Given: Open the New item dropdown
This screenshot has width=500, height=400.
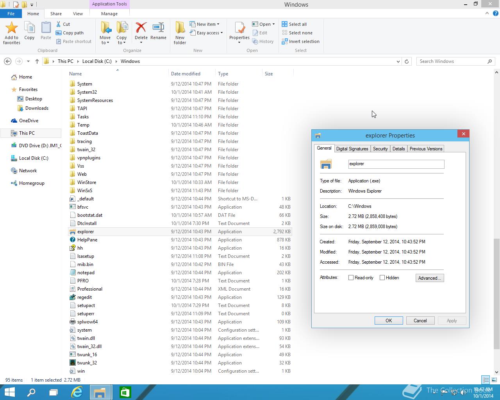Looking at the screenshot, I should pos(205,24).
